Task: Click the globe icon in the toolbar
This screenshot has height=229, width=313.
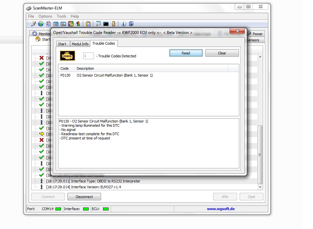Action: [x=41, y=24]
